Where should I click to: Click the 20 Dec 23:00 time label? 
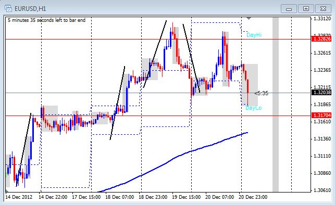(253, 197)
